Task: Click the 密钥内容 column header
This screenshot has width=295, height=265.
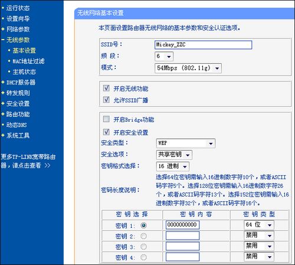Action: click(196, 214)
